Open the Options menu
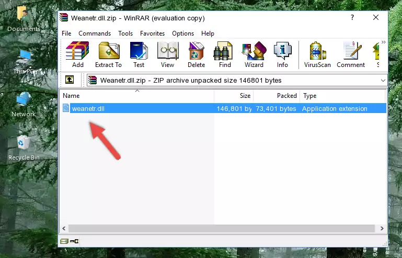The width and height of the screenshot is (402, 258). pyautogui.click(x=183, y=33)
